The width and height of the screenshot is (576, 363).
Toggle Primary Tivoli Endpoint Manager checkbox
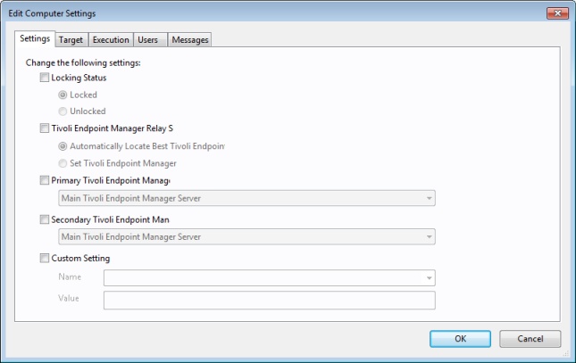[46, 181]
